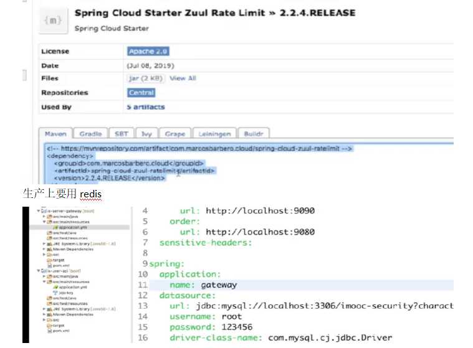Click the jdbc:mysql datasource url on line 13
The height and width of the screenshot is (348, 473).
click(x=325, y=306)
